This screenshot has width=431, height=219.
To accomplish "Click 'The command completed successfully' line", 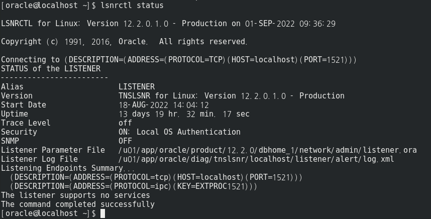I will tap(78, 204).
